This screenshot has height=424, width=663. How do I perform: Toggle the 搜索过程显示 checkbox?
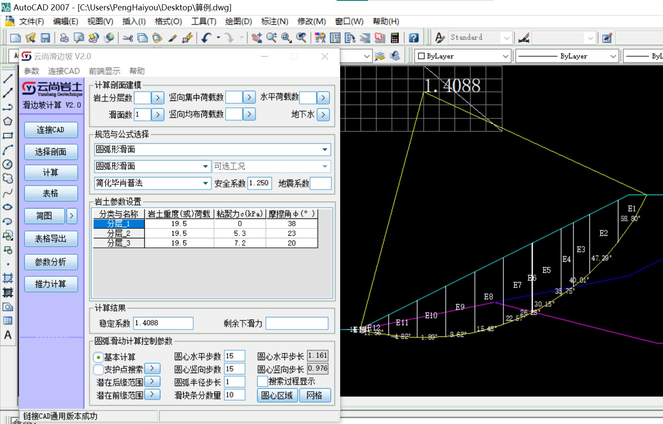pyautogui.click(x=262, y=381)
